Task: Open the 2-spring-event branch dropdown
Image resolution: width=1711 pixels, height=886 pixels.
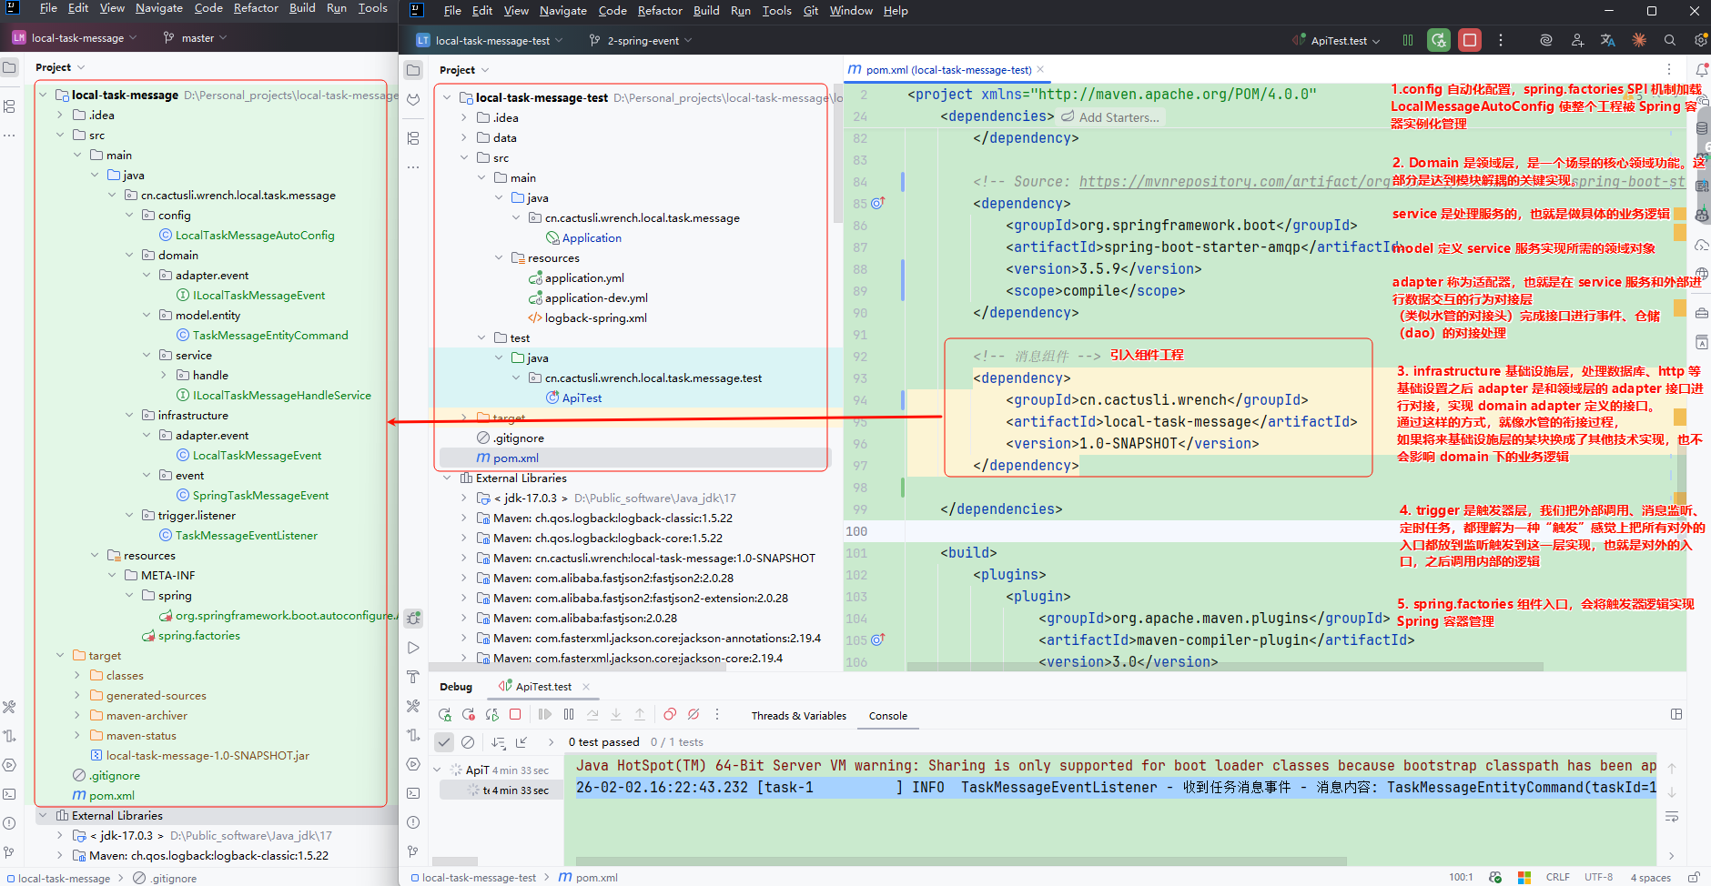Action: 642,41
